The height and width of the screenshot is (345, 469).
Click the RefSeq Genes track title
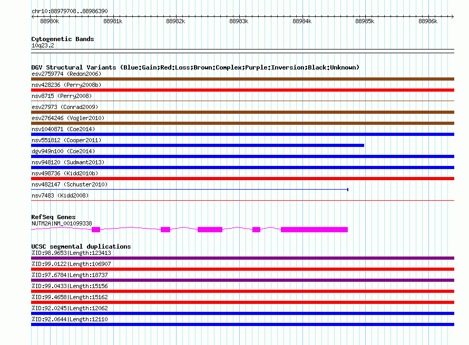pos(53,217)
